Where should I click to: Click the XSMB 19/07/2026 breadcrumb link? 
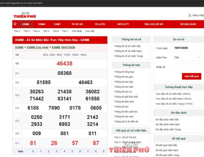point(63,47)
